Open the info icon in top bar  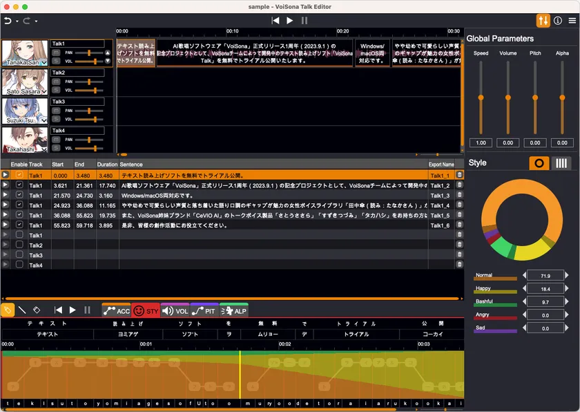[x=558, y=21]
